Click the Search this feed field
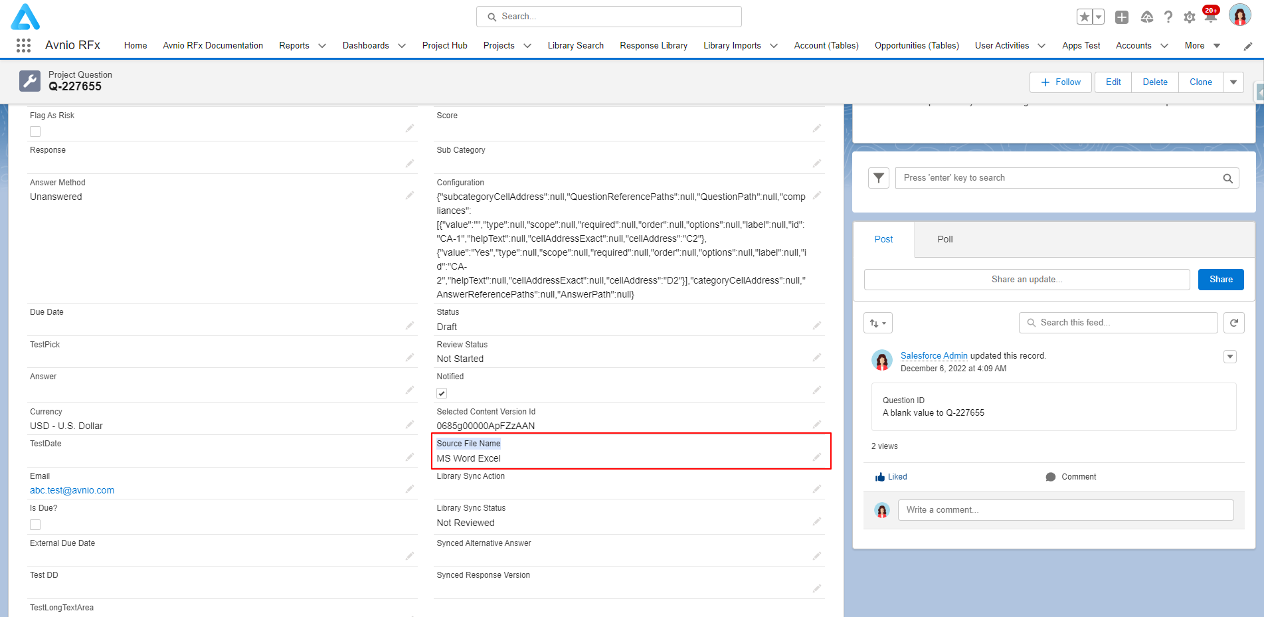 (x=1119, y=323)
